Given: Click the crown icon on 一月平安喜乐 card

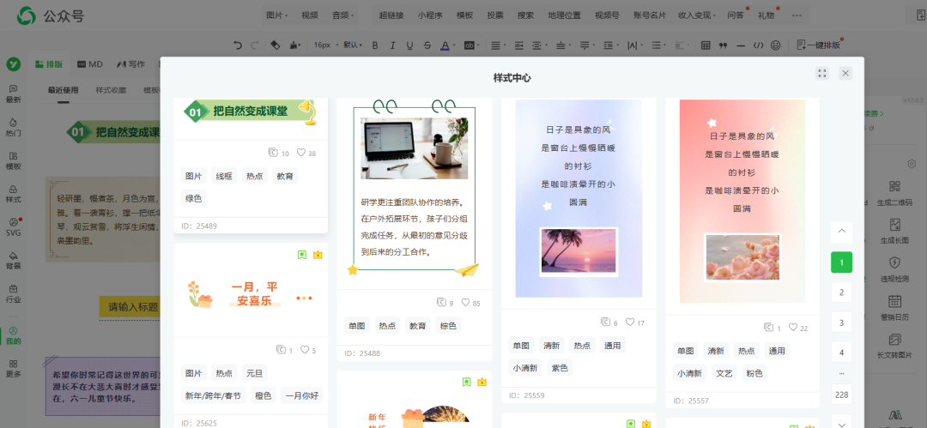Looking at the screenshot, I should pyautogui.click(x=318, y=255).
